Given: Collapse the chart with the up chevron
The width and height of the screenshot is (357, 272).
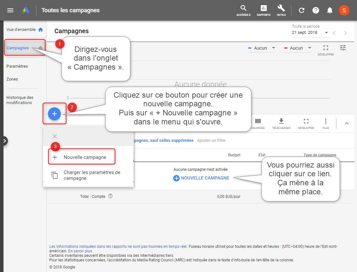Looking at the screenshot, I should click(346, 123).
